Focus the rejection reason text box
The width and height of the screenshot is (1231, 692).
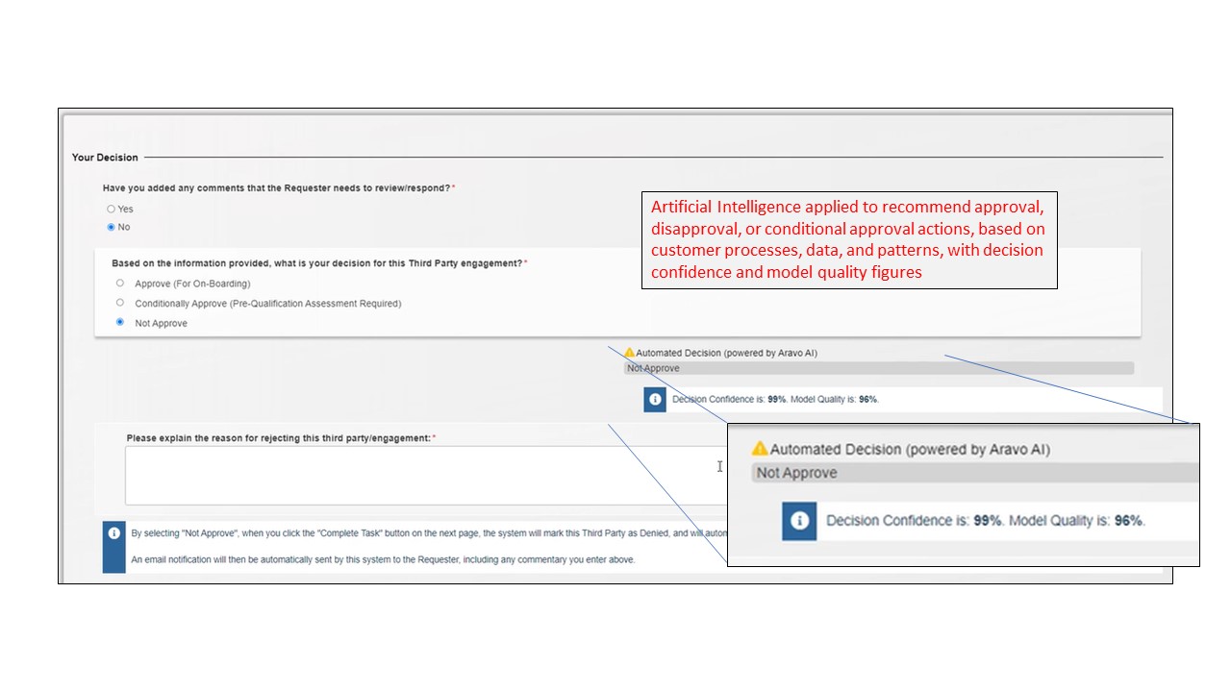pyautogui.click(x=426, y=475)
